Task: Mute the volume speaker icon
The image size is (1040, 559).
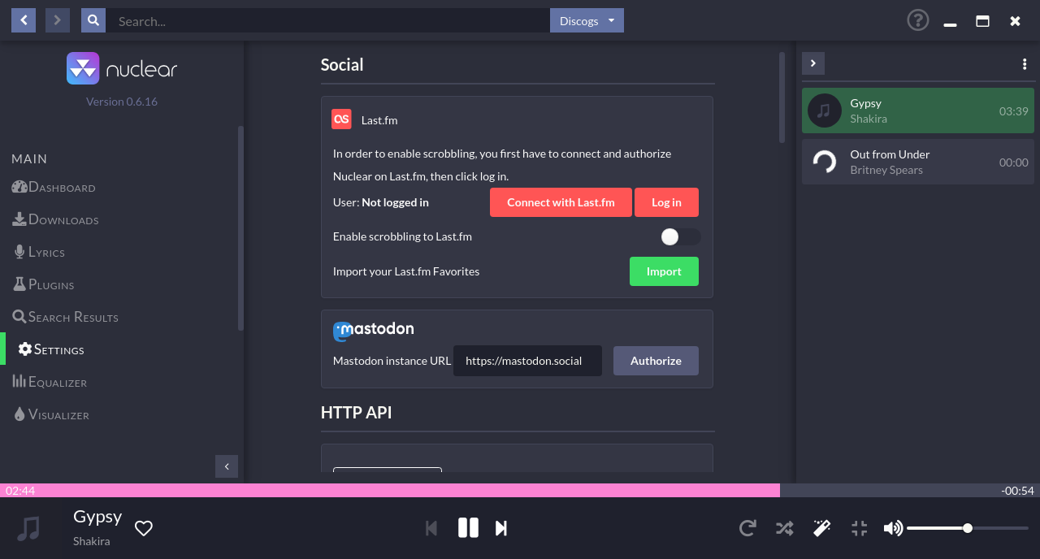Action: (893, 528)
